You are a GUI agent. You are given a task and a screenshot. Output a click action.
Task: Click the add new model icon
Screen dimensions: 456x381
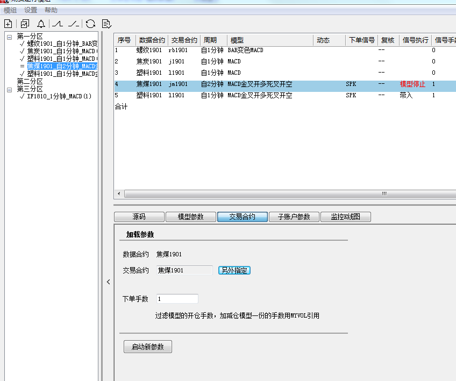8,24
